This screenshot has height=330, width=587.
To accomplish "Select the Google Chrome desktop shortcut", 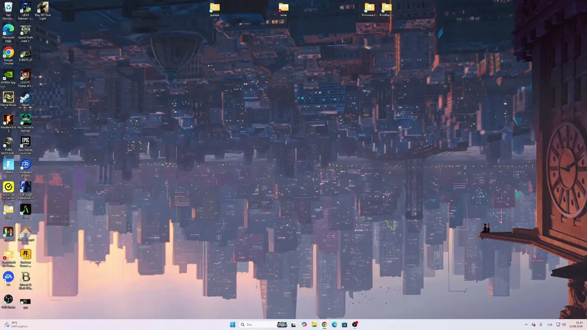I will (8, 55).
